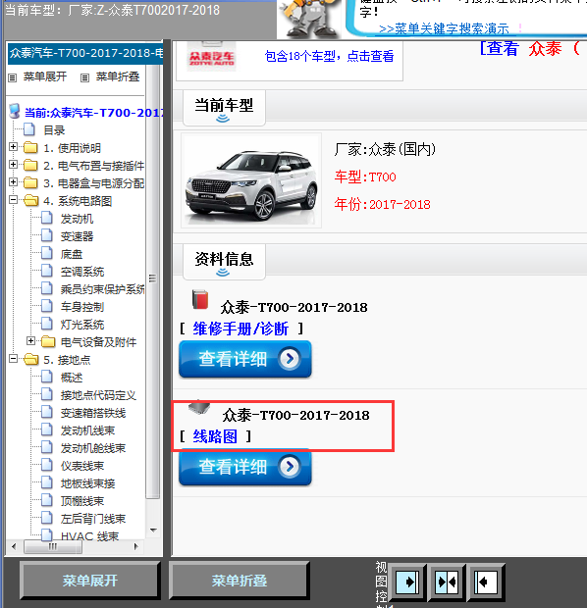This screenshot has width=587, height=608.
Task: Collapse folder 4. 系统电路图
Action: tap(13, 200)
